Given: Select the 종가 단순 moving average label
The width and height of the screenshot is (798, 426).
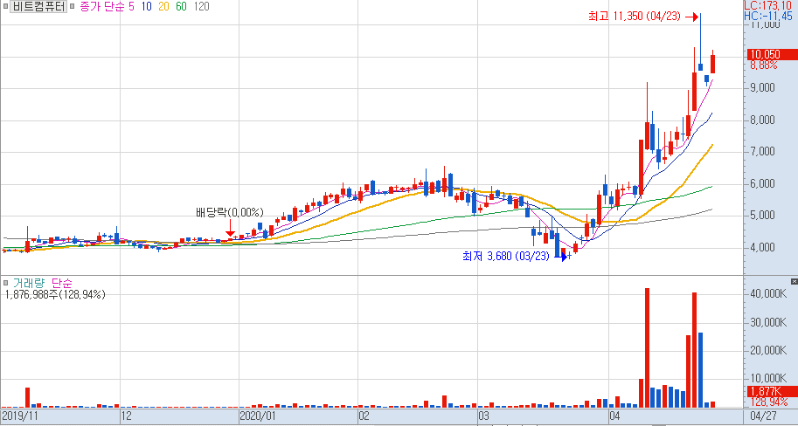Looking at the screenshot, I should click(103, 7).
